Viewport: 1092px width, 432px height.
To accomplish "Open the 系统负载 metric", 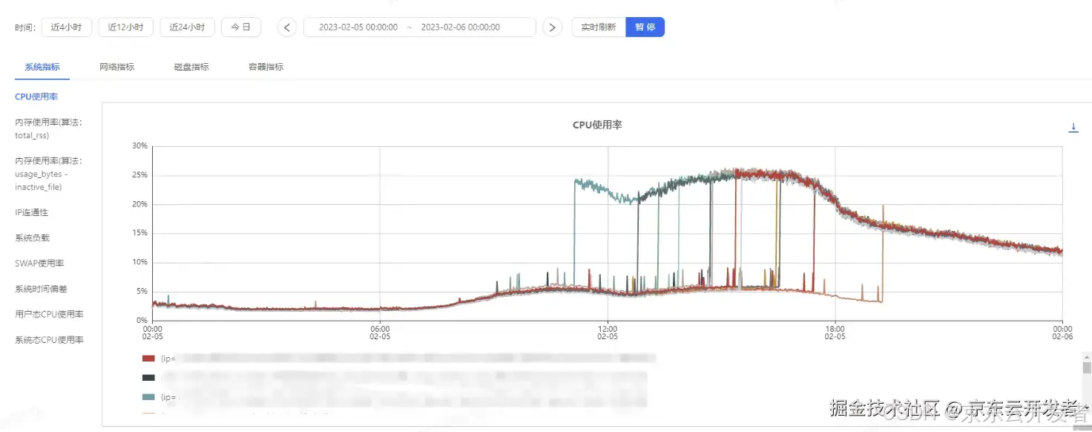I will pos(32,238).
